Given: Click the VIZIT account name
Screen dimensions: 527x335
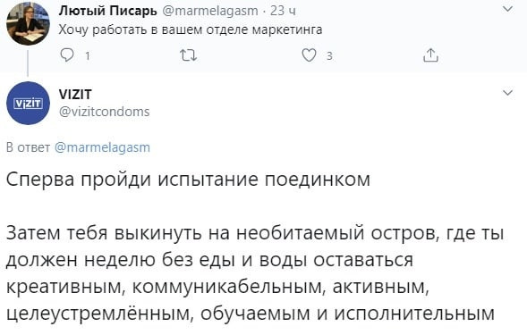Looking at the screenshot, I should click(x=75, y=95).
